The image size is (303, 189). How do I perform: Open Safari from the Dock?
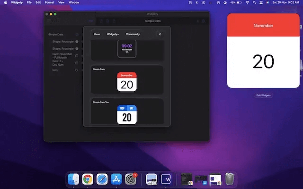[x=102, y=179]
